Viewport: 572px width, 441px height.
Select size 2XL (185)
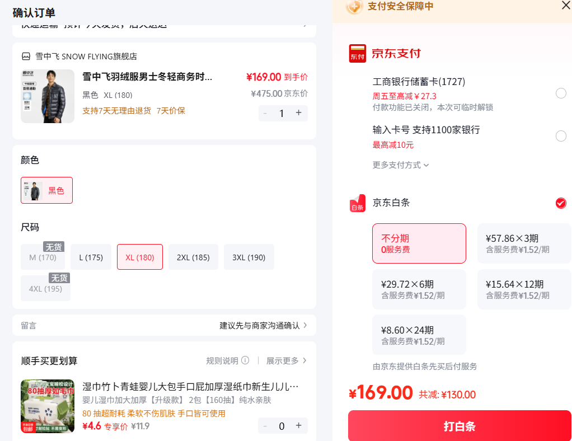tap(193, 257)
